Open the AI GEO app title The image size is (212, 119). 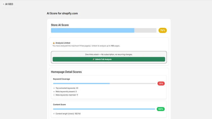coord(9,4)
